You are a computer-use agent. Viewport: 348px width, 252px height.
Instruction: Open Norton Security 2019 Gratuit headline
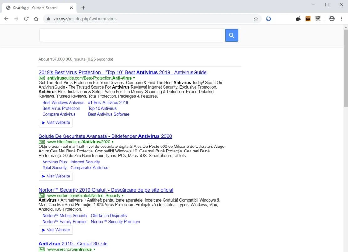pos(106,190)
